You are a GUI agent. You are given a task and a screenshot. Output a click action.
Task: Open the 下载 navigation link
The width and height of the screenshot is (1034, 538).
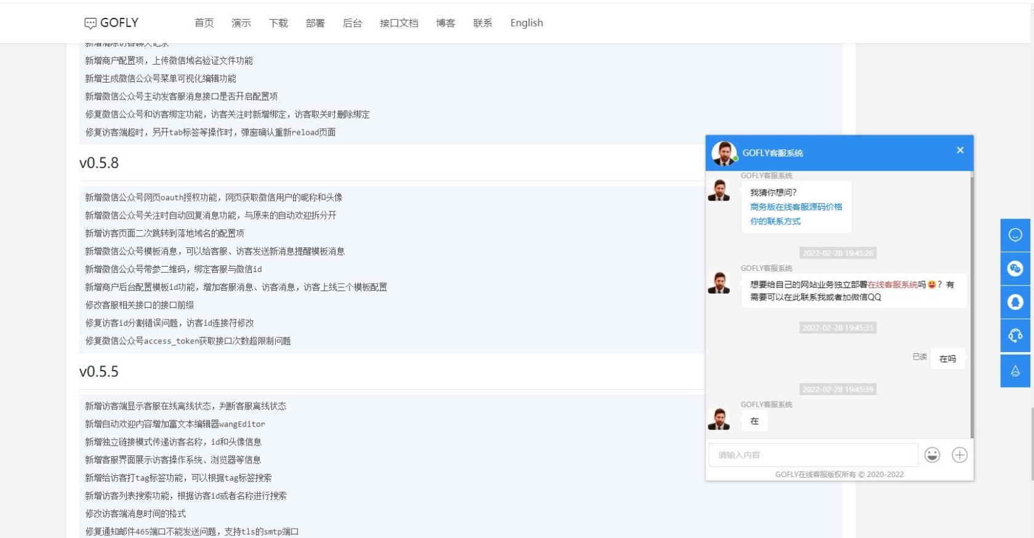tap(278, 23)
